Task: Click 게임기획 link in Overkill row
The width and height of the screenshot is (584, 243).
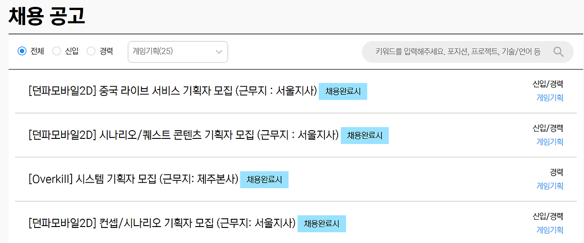Action: tap(549, 186)
